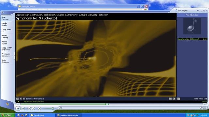Adjust the volume slider knob
Screen dimensions: 209x117
[53, 108]
